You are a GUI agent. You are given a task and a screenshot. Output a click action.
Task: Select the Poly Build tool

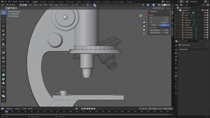4,75
